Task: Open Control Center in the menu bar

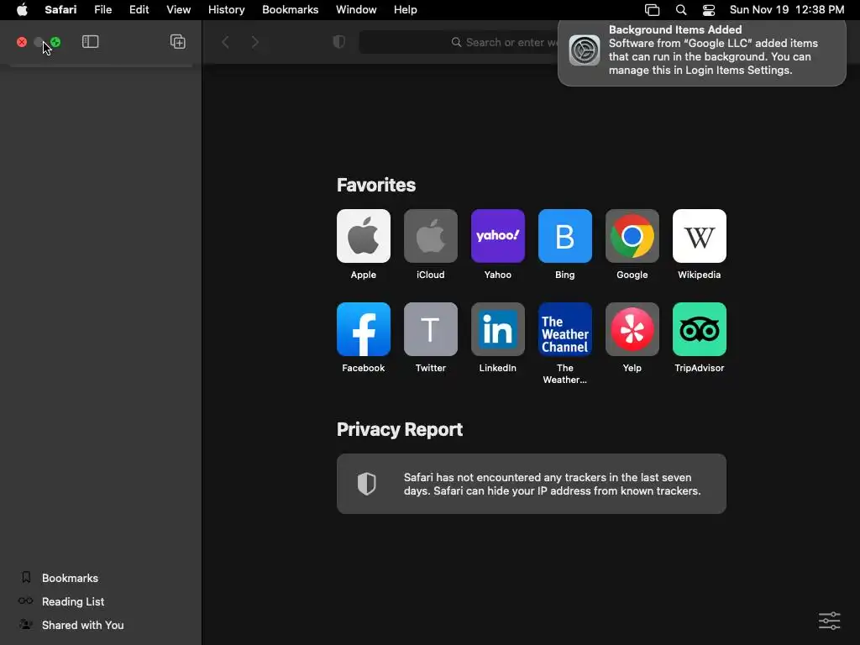Action: coord(709,10)
